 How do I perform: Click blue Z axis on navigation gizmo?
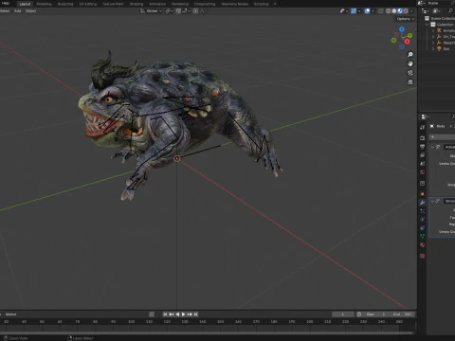[402, 29]
